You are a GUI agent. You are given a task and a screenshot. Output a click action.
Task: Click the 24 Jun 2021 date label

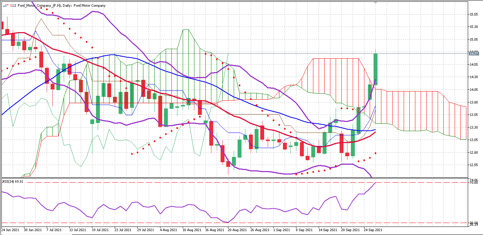pos(10,230)
